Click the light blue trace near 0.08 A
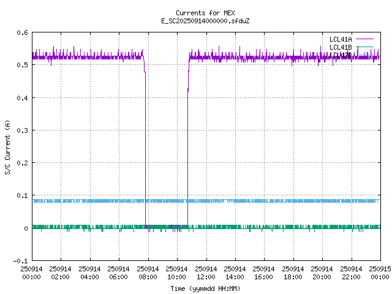Viewport: 392px width, 294px height. coord(245,201)
